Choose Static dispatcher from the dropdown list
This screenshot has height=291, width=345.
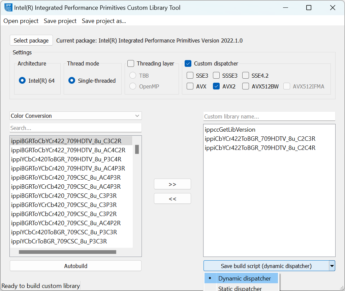240,288
